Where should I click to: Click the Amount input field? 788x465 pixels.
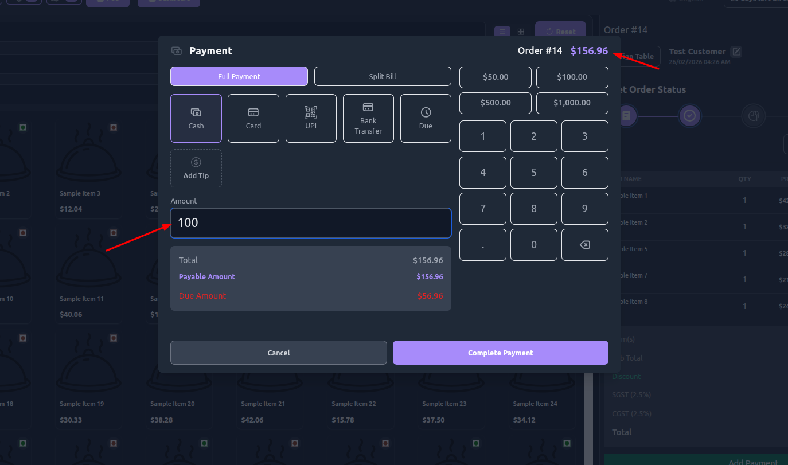click(311, 223)
